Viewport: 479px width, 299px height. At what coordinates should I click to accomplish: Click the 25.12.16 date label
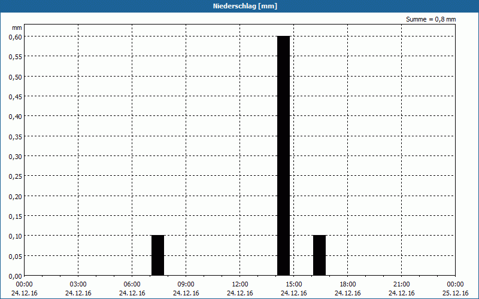tap(455, 293)
